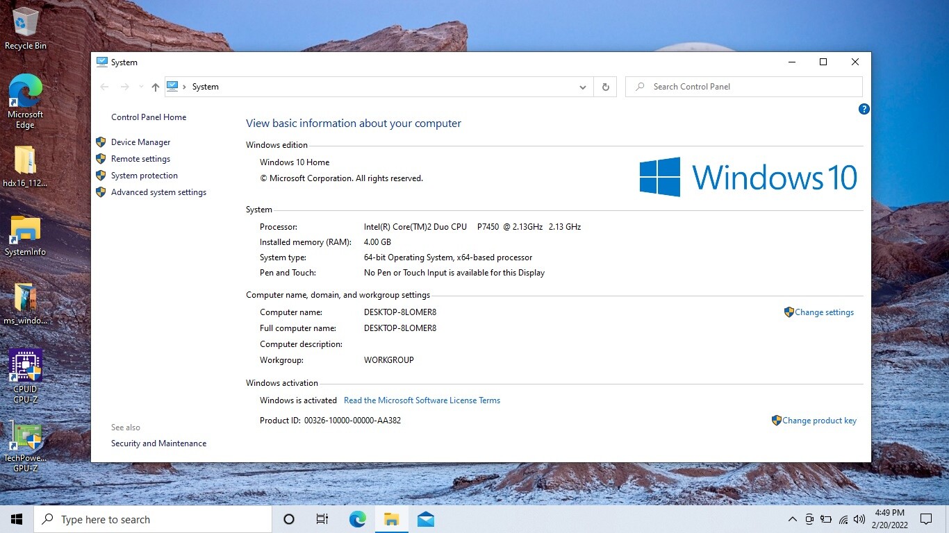Click the Windows is activated text
Image resolution: width=949 pixels, height=533 pixels.
pos(298,400)
